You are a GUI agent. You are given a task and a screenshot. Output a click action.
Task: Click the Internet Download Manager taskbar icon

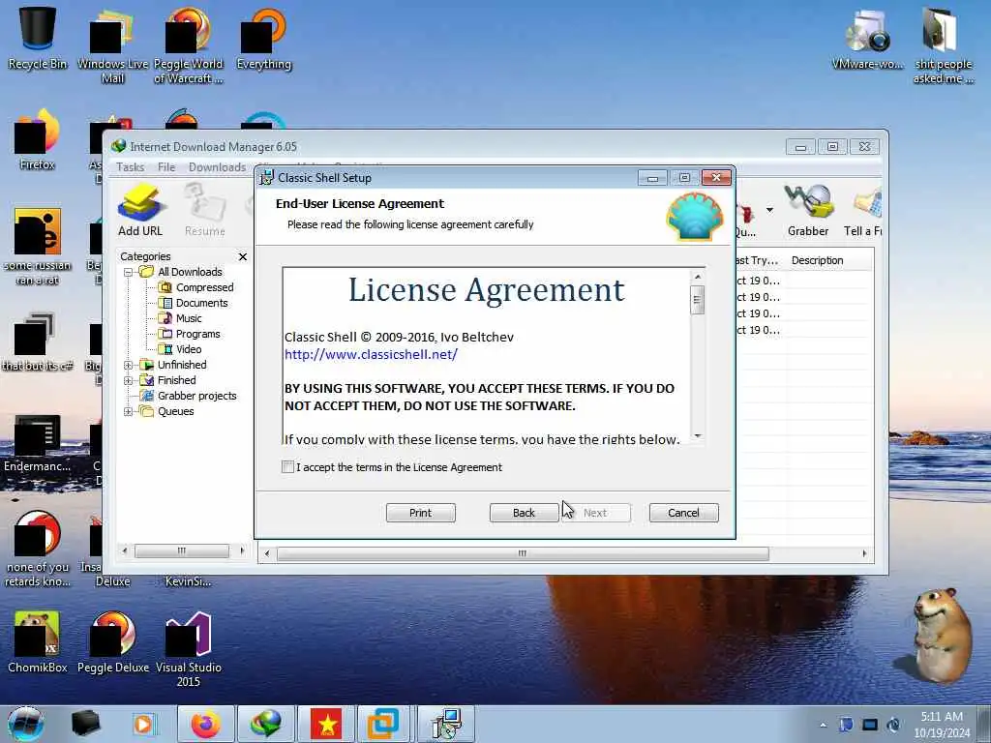[x=266, y=724]
